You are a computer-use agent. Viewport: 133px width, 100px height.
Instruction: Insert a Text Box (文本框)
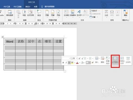pos(66,13)
